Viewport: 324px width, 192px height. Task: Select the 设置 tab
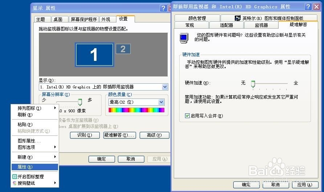(x=126, y=19)
